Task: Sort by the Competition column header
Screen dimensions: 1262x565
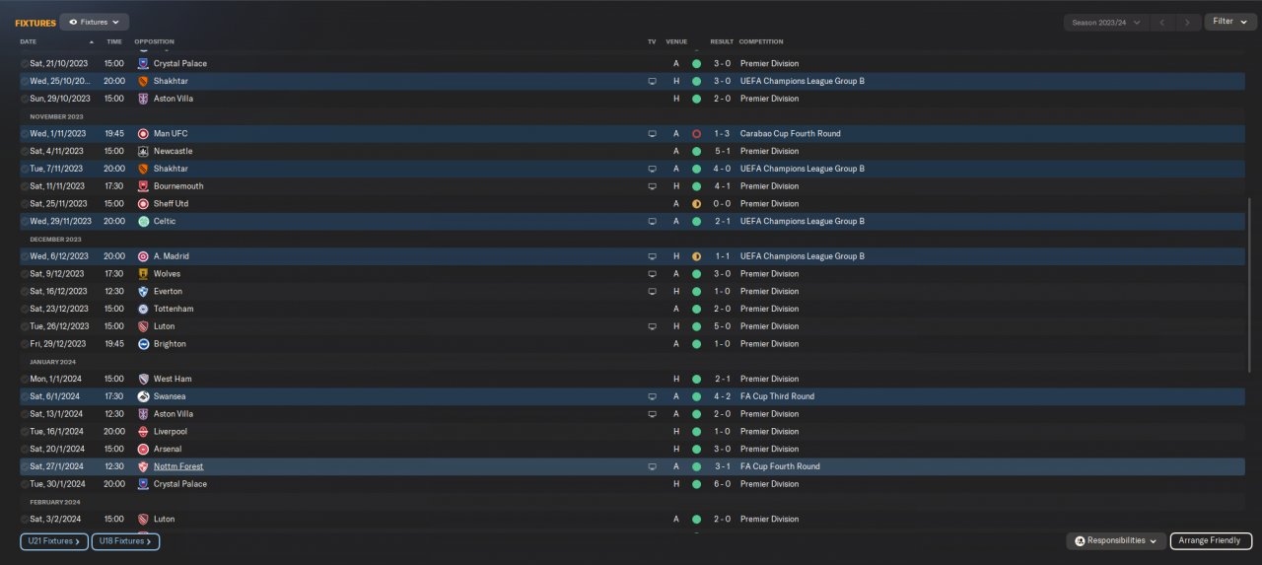Action: 761,41
